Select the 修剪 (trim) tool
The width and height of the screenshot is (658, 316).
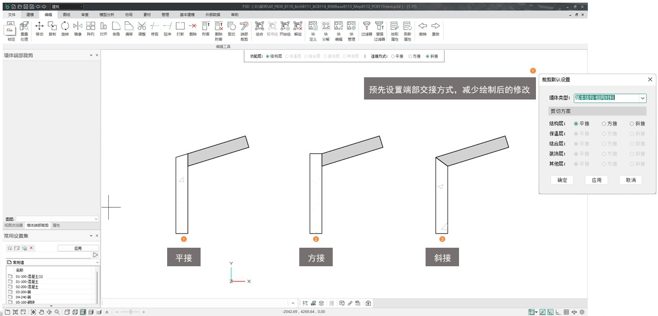pos(154,29)
